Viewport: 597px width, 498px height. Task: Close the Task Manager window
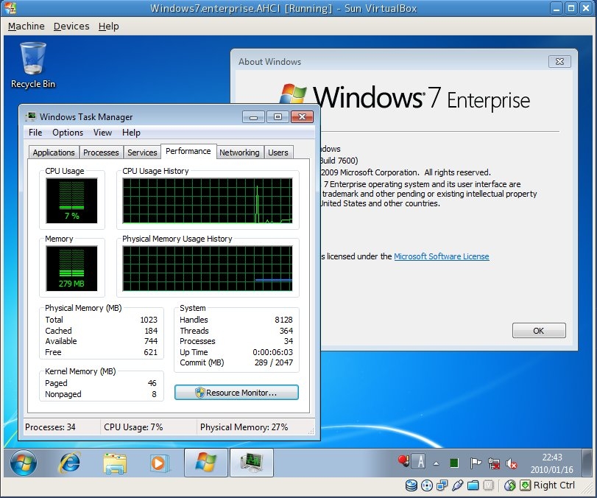[303, 117]
